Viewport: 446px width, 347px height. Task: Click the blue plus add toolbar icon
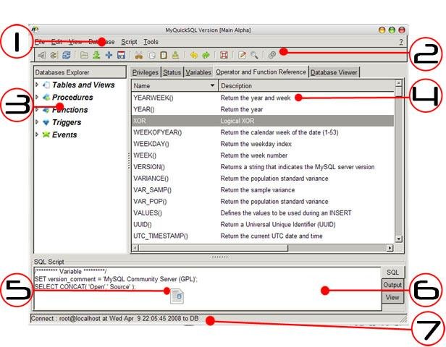109,55
